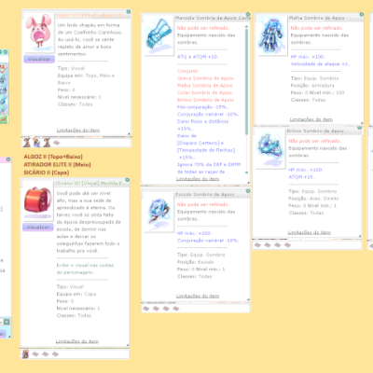Select fourth empty card slot under Escudo window
Screen dimensions: 373x373
[x=176, y=309]
